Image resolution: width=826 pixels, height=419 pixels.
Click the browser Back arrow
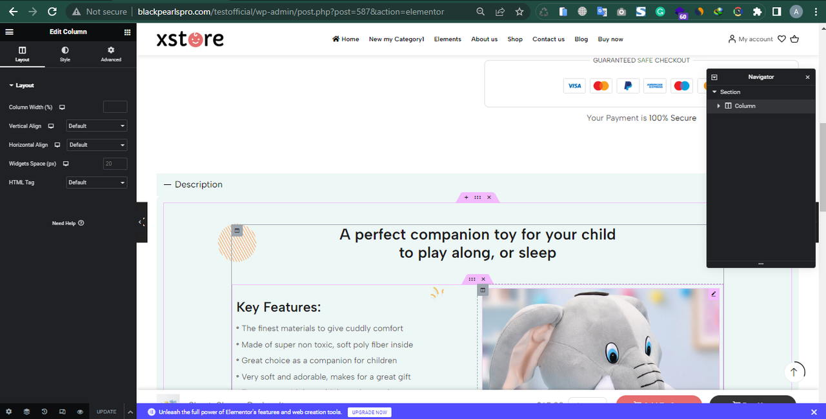(x=13, y=12)
